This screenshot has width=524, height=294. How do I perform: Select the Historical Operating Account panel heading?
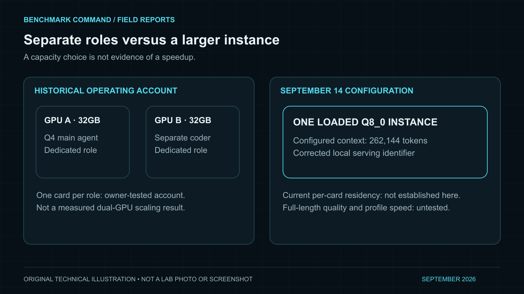pyautogui.click(x=106, y=90)
